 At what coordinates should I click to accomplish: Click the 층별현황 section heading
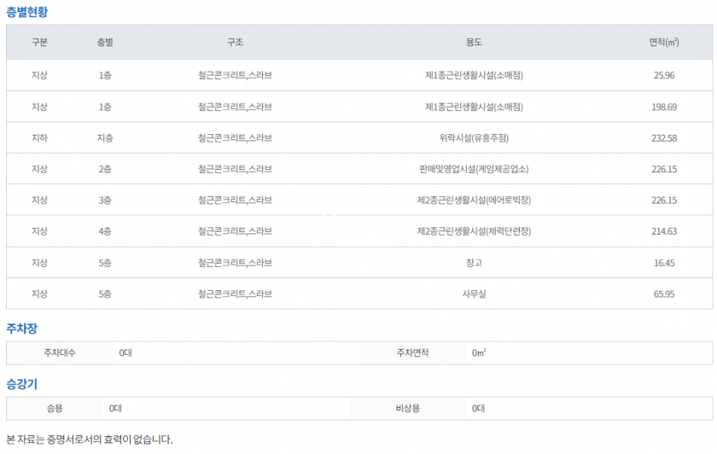[27, 11]
